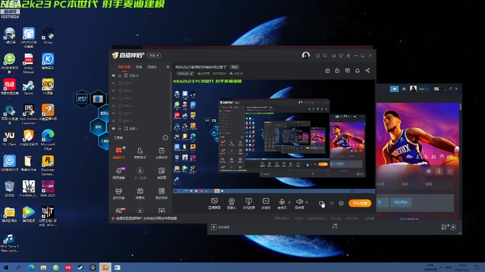The width and height of the screenshot is (485, 272).
Task: Open the Steam desktop shortcut
Action: pos(28,87)
